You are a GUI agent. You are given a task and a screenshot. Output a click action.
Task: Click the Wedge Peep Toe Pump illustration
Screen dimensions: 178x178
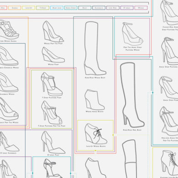click(x=53, y=31)
